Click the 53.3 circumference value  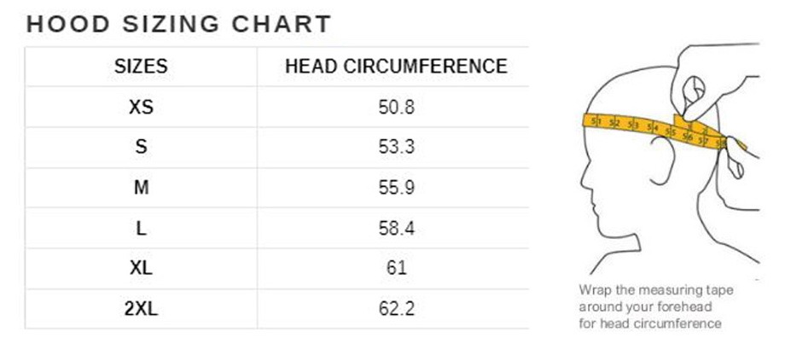tap(396, 148)
